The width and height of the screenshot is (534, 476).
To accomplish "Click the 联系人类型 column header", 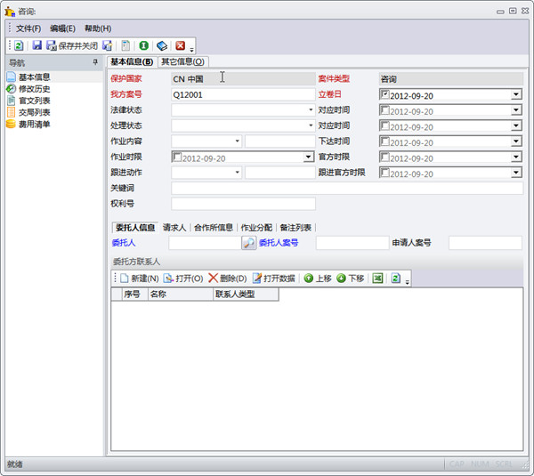I will 246,294.
